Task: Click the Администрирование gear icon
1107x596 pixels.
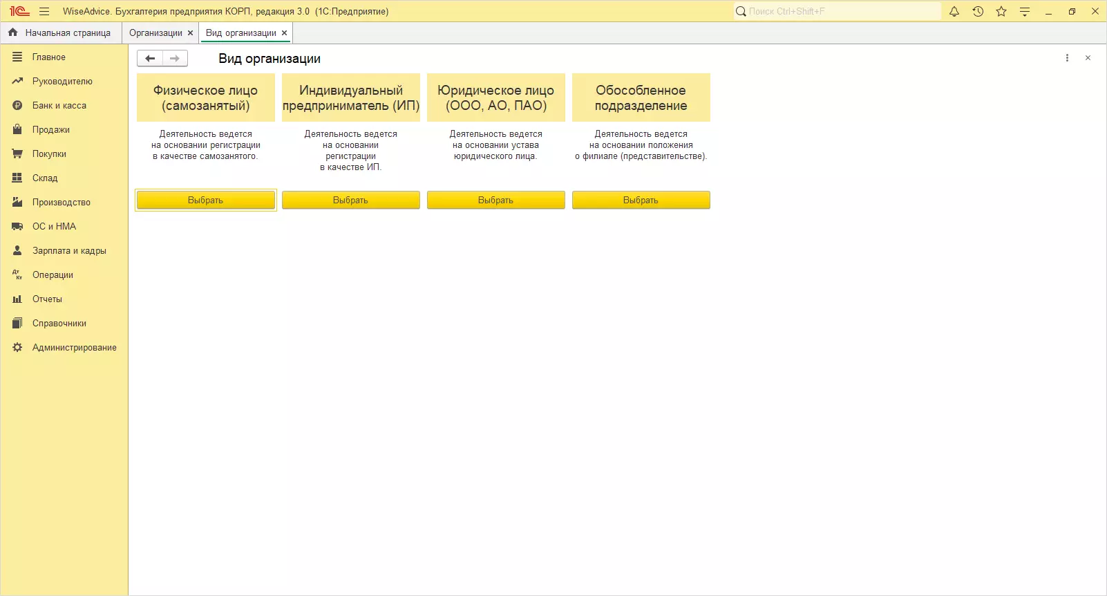Action: click(17, 347)
